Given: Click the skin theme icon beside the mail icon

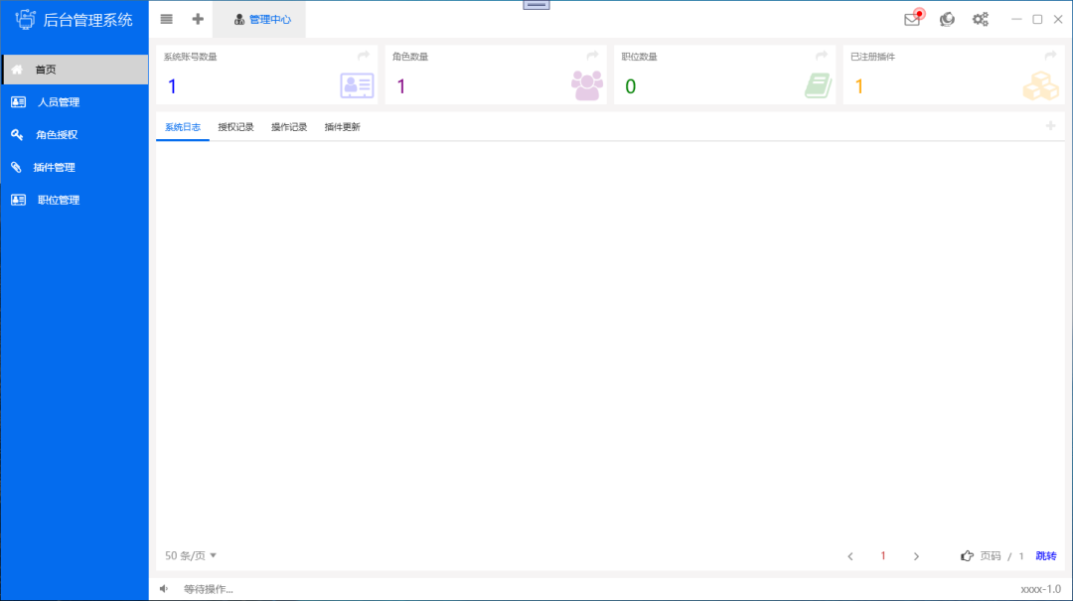Looking at the screenshot, I should (x=947, y=19).
